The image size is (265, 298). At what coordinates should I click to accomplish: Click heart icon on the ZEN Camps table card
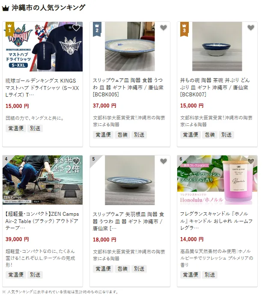point(76,161)
